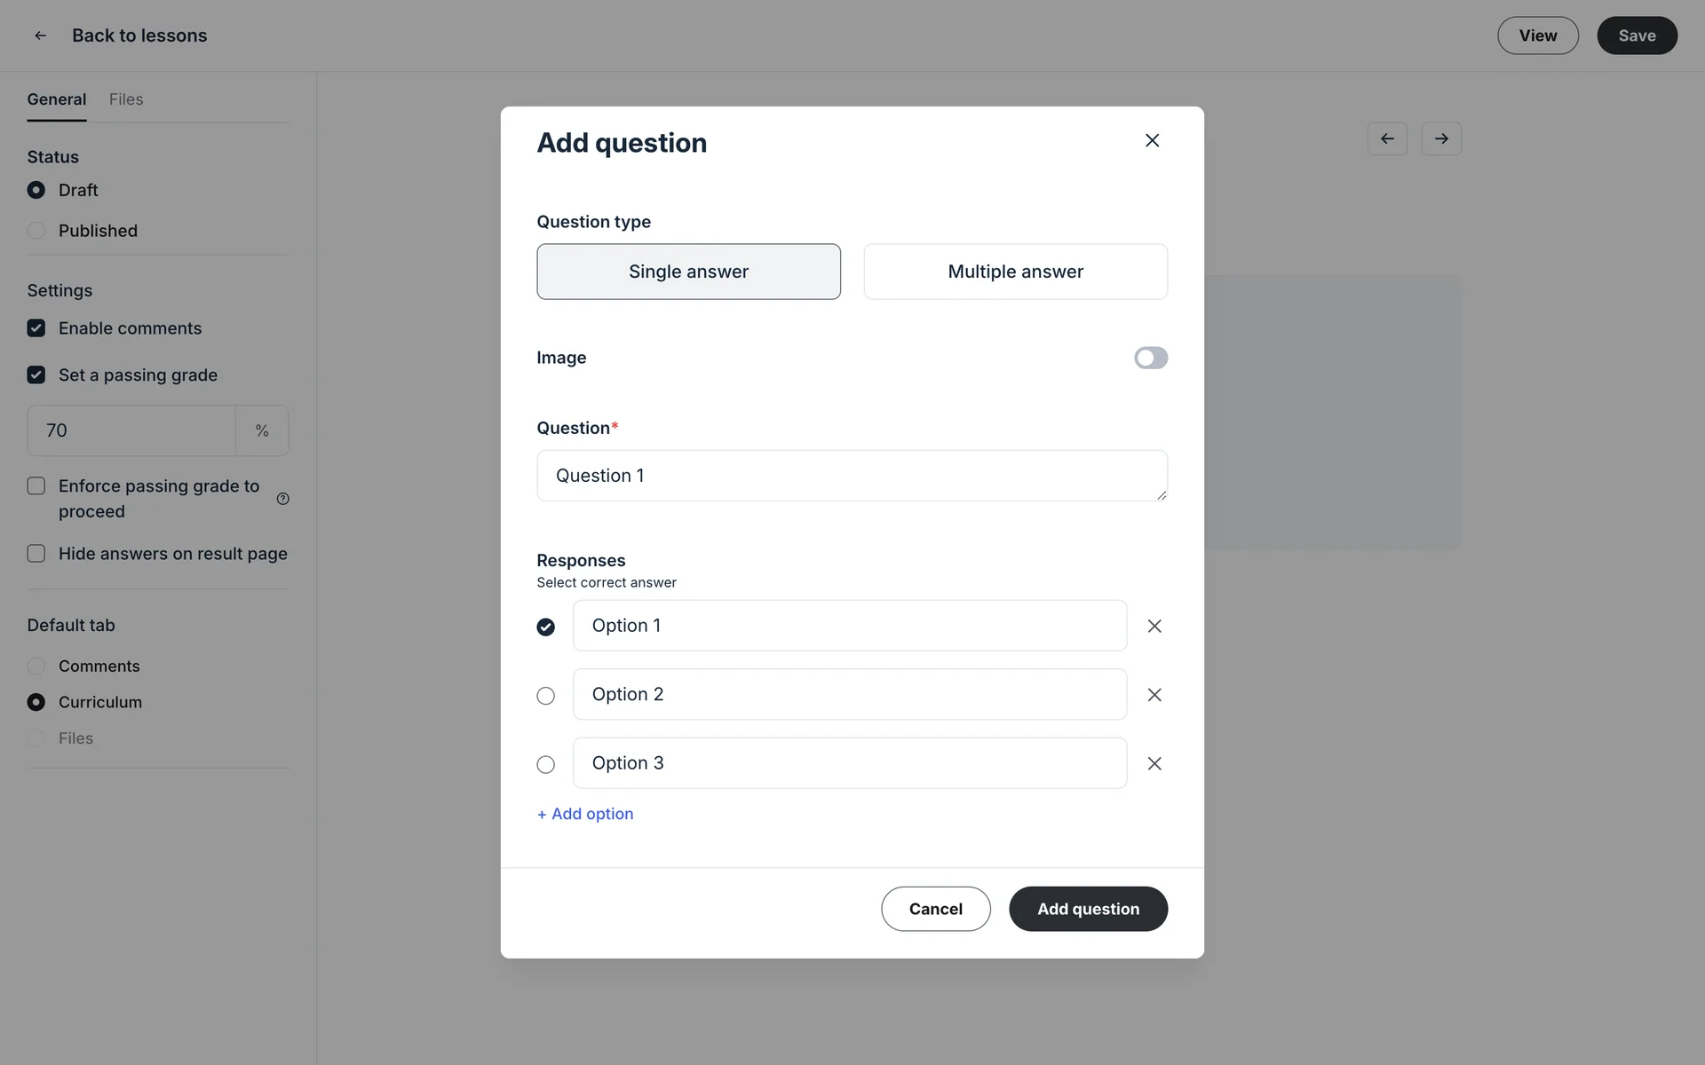The width and height of the screenshot is (1705, 1065).
Task: Remove Option 1 response
Action: pos(1154,626)
